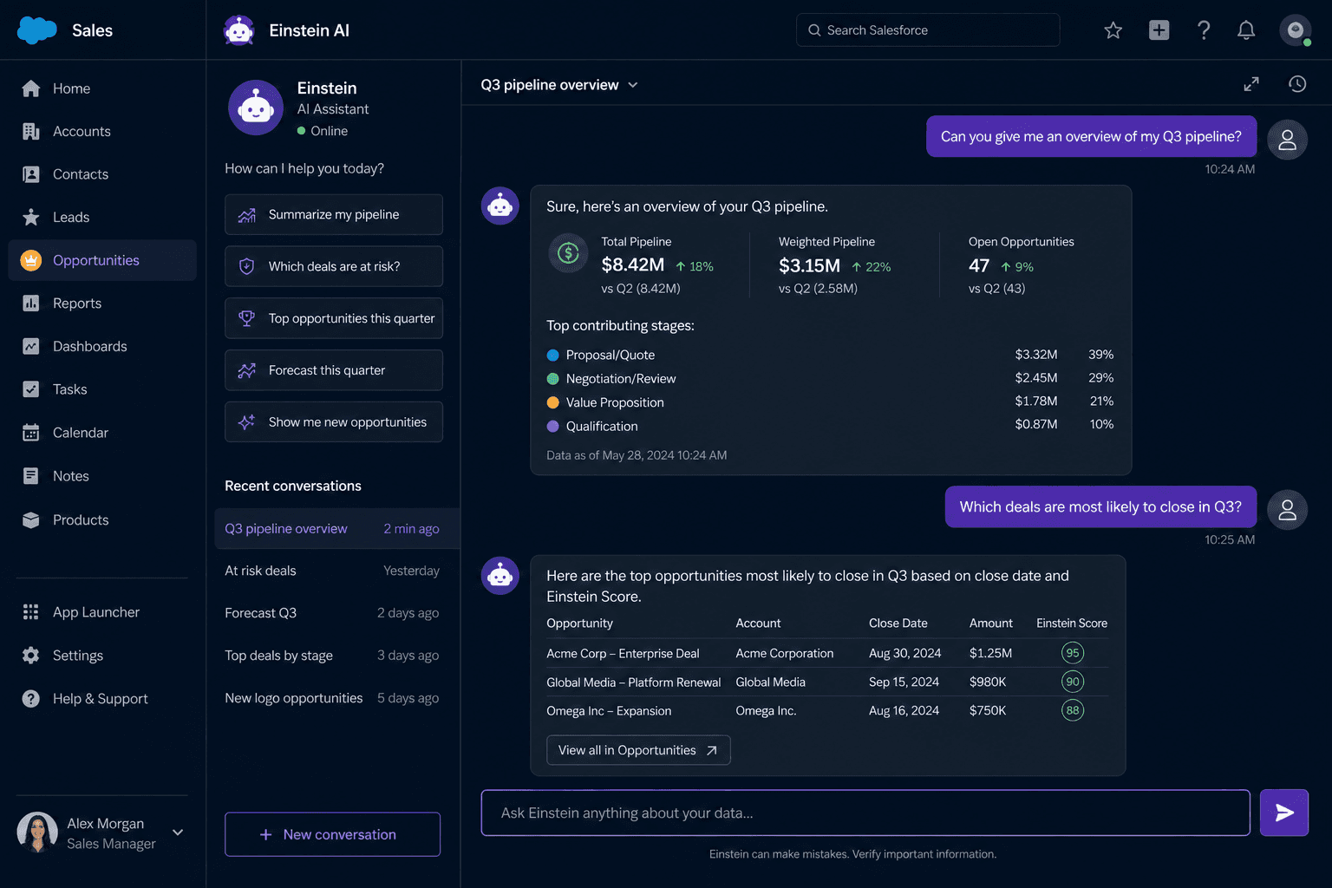Click the Accounts building icon

31,131
